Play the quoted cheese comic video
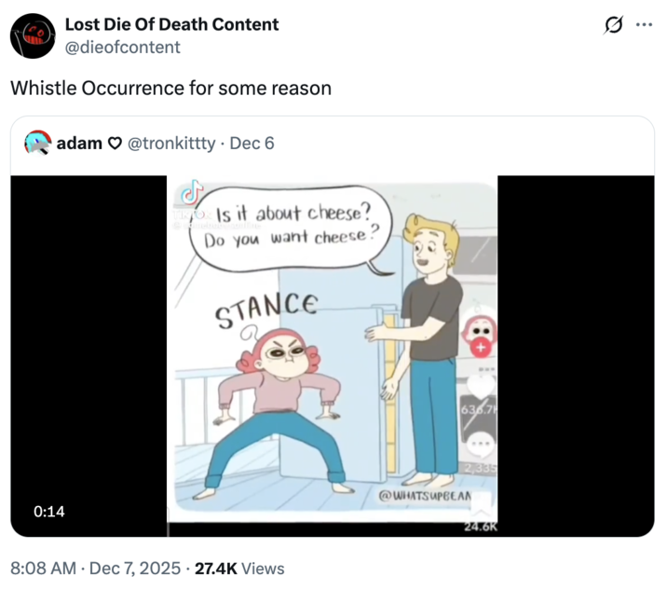 click(x=333, y=354)
